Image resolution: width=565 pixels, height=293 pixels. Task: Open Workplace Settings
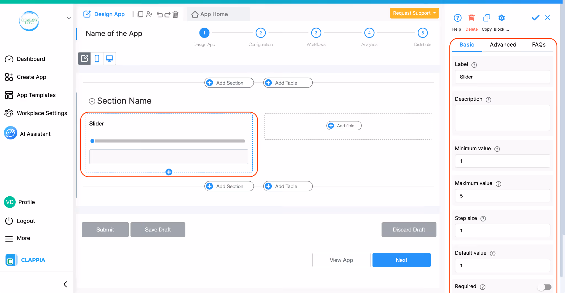click(x=36, y=113)
